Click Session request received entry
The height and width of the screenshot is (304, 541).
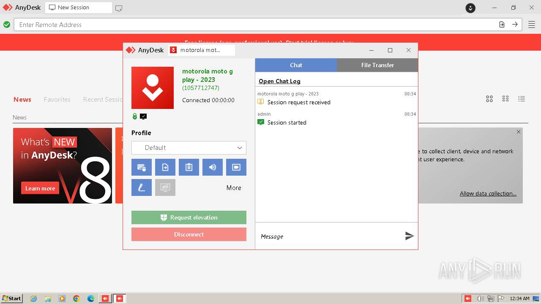(x=299, y=102)
